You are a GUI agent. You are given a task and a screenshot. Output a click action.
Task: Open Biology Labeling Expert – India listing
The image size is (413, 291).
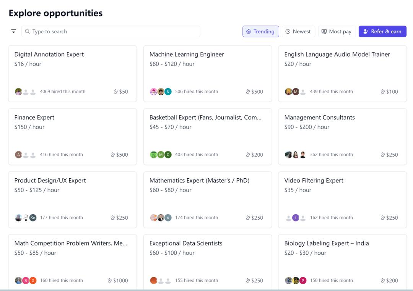pyautogui.click(x=326, y=243)
